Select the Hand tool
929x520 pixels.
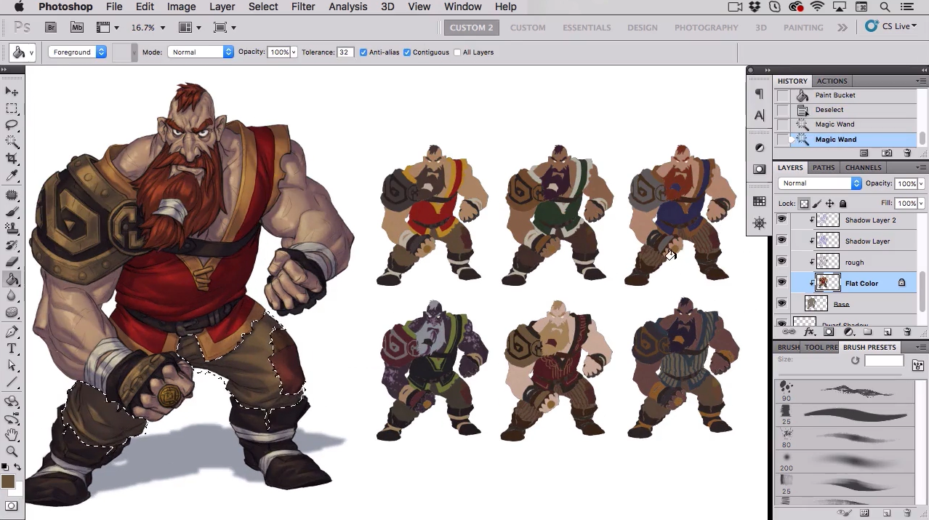pos(12,435)
